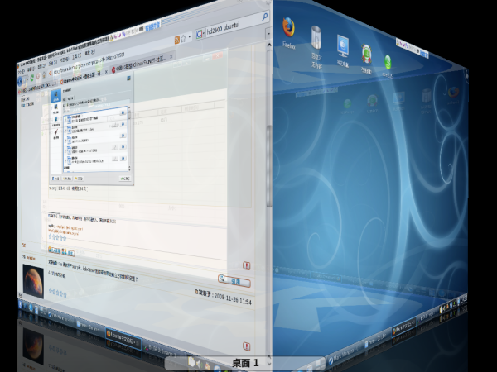This screenshot has width=497, height=372.
Task: Click the star rating row under the forum reply
Action: click(x=57, y=293)
